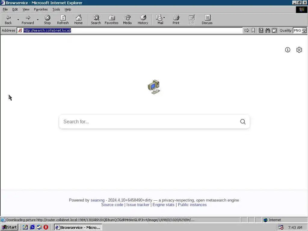The height and width of the screenshot is (231, 308).
Task: Click the Quality down stepper arrow
Action: point(304,32)
